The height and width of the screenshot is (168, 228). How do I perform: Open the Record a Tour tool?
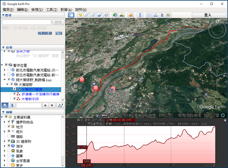point(107,15)
